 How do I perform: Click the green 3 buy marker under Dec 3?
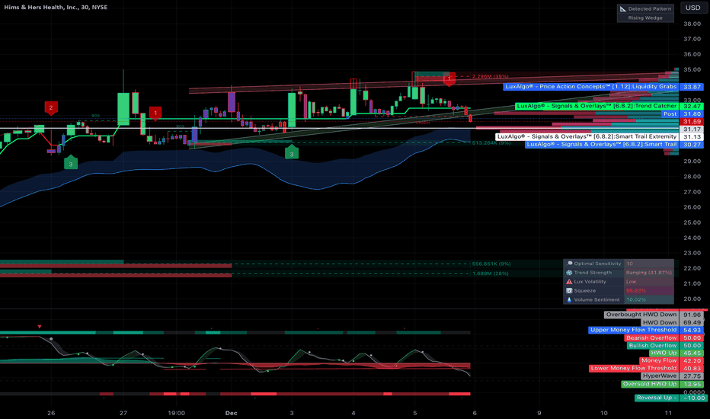coord(292,154)
